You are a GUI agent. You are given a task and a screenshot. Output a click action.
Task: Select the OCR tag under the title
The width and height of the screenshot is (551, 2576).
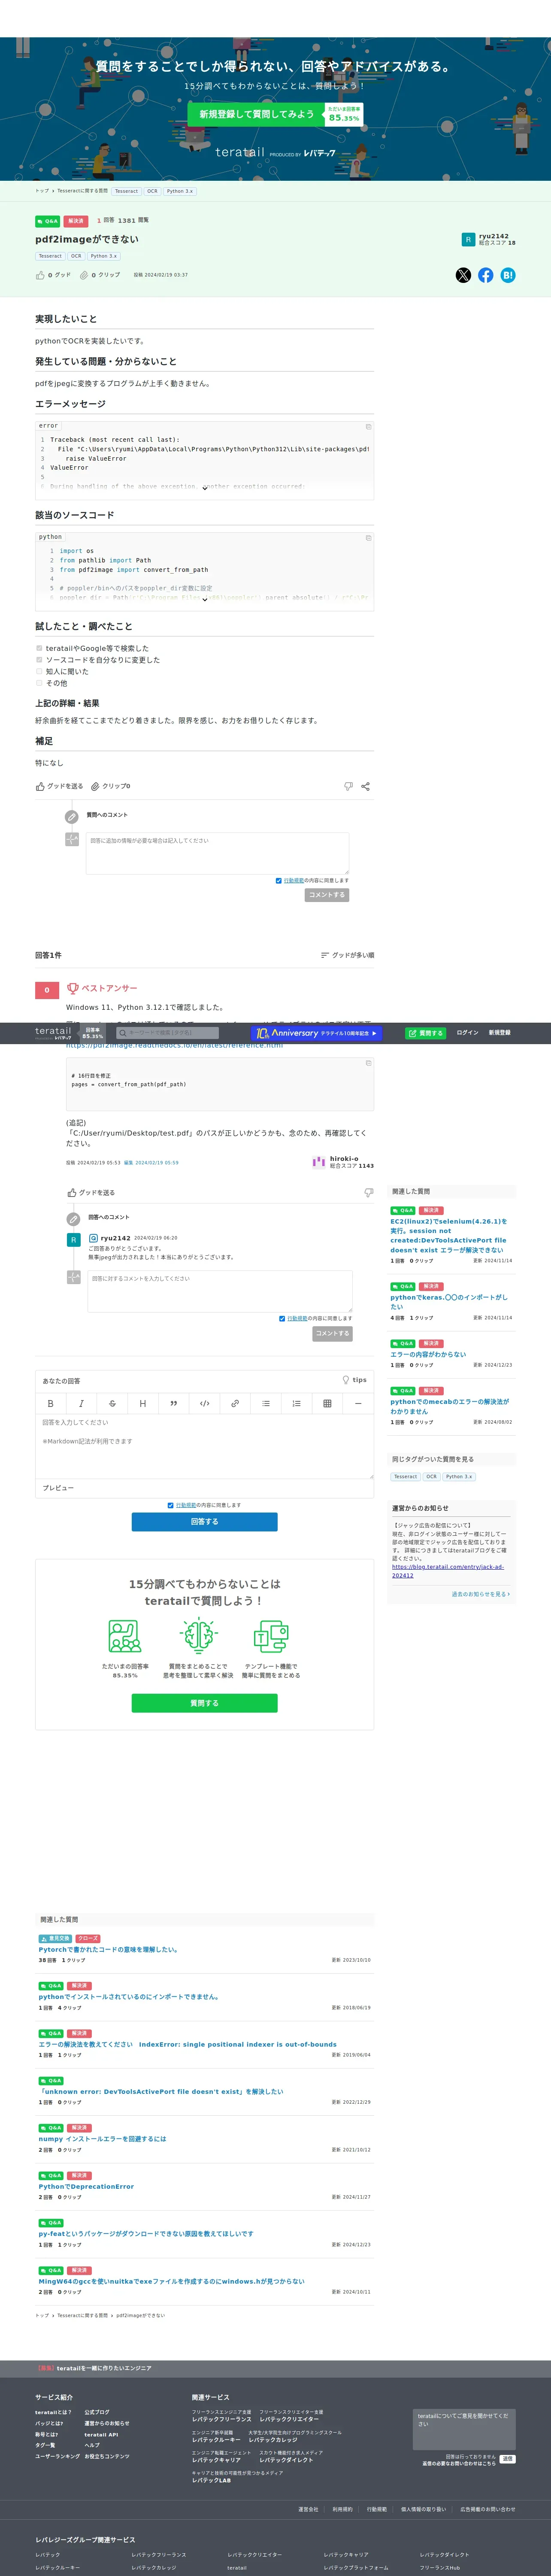[x=76, y=256]
